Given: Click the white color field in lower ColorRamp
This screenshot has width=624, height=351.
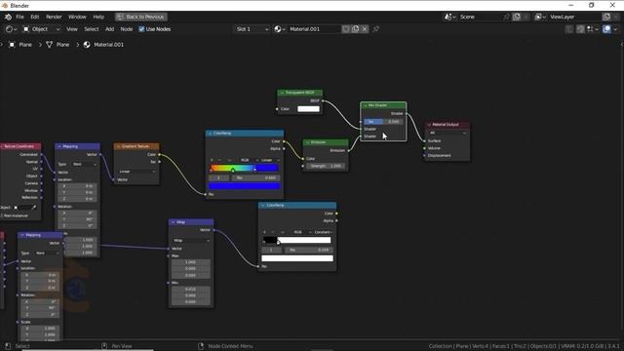Looking at the screenshot, I should [296, 258].
